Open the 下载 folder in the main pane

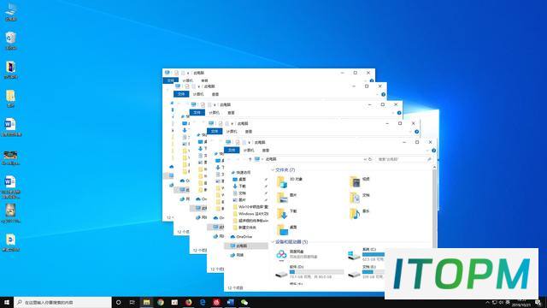(282, 213)
